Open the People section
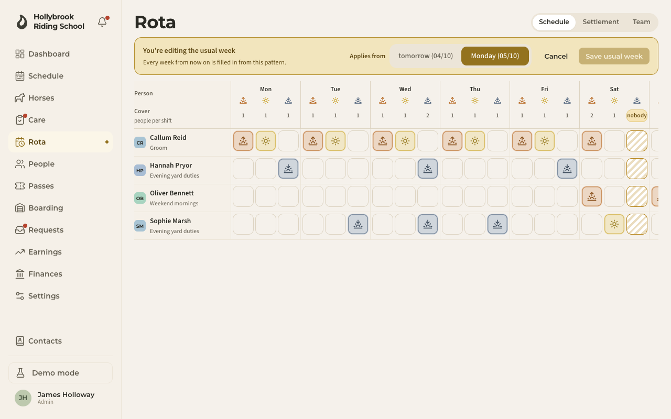 click(60, 164)
